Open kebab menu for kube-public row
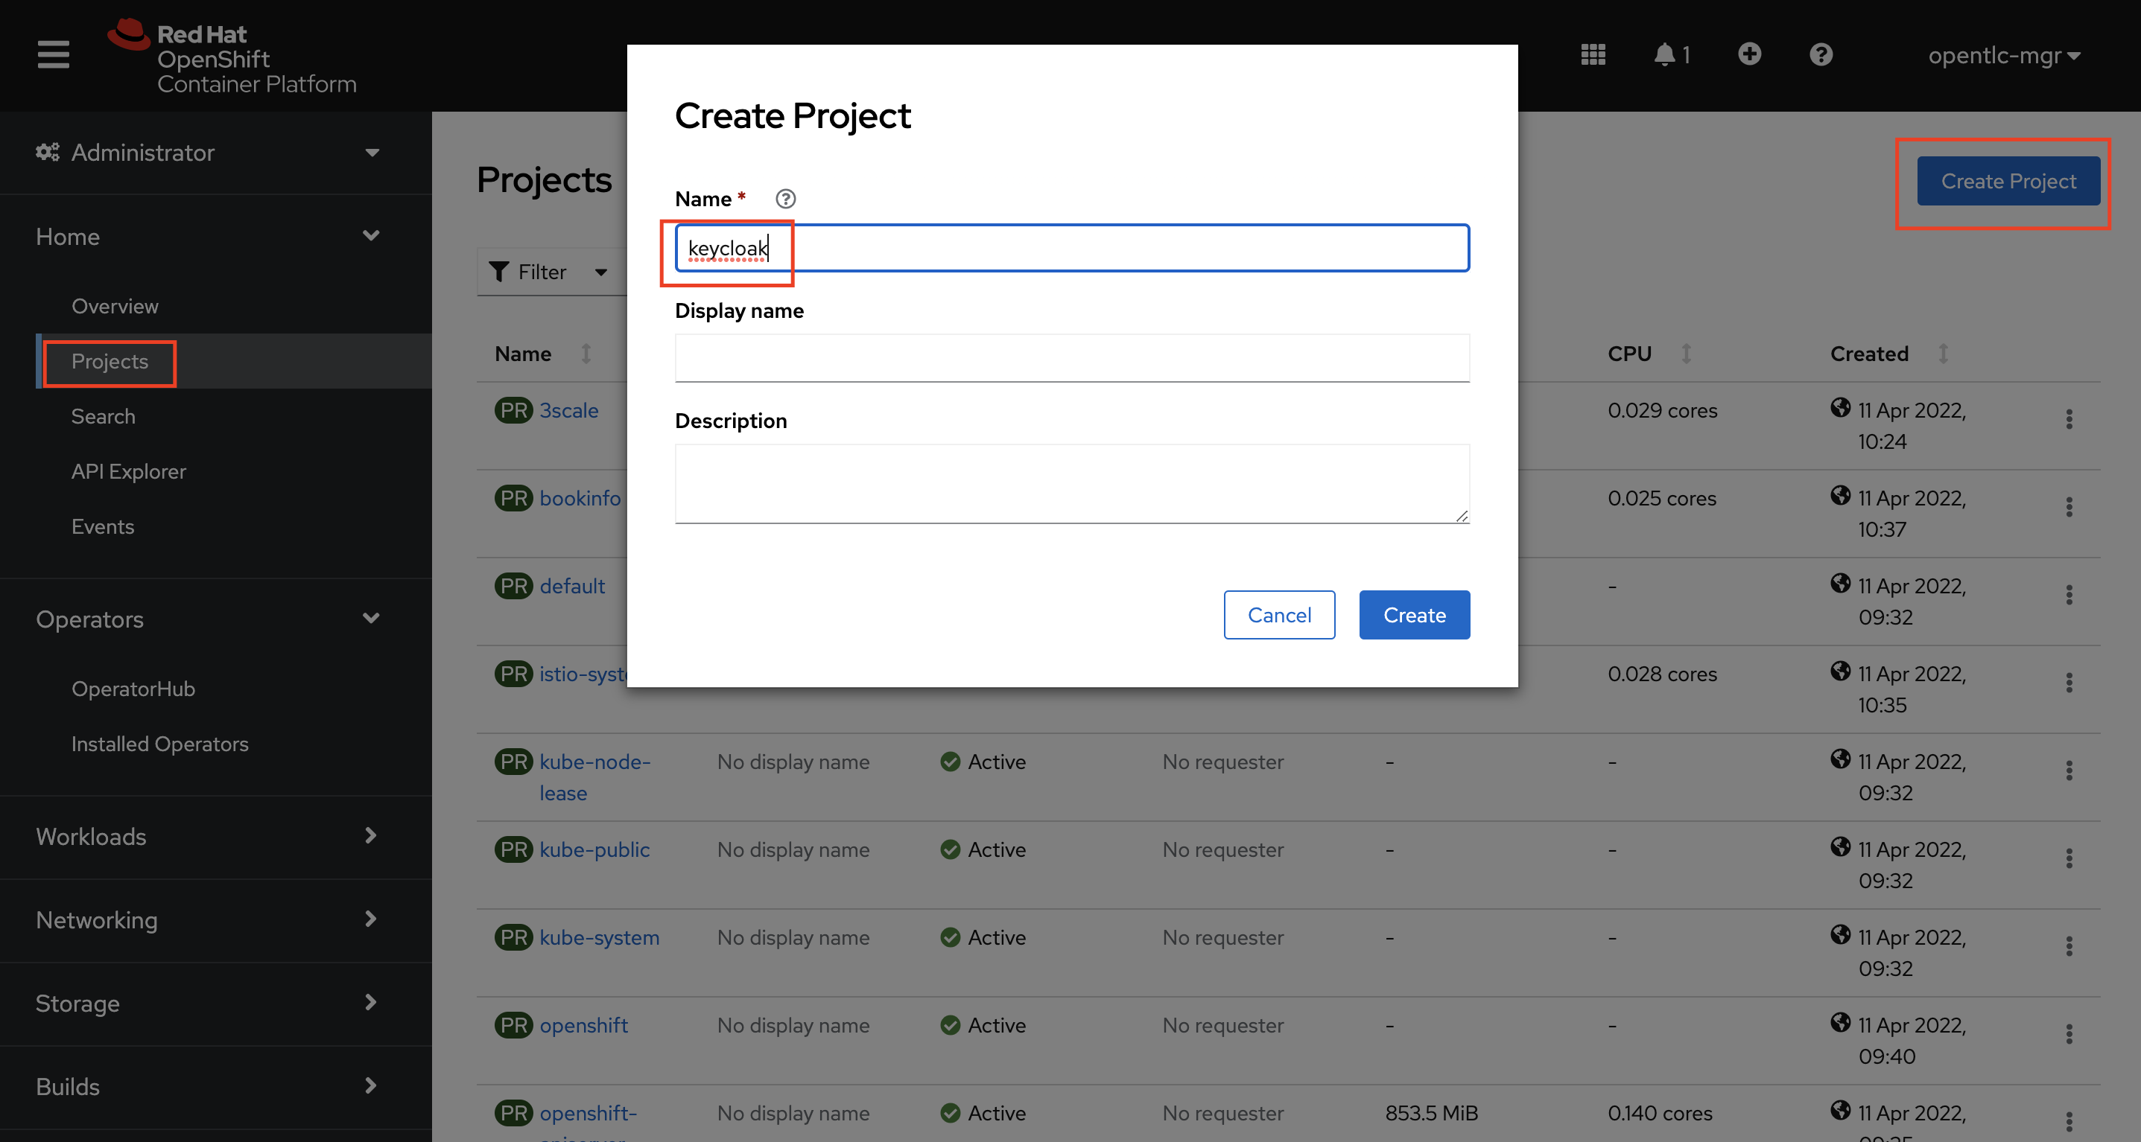 pos(2069,858)
